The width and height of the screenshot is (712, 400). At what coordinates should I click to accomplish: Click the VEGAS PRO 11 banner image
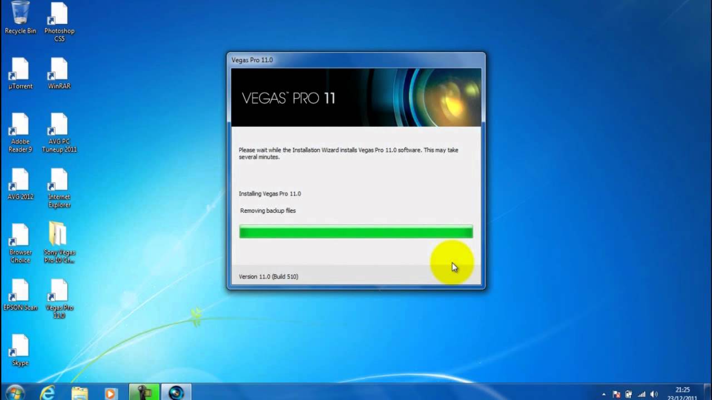356,98
